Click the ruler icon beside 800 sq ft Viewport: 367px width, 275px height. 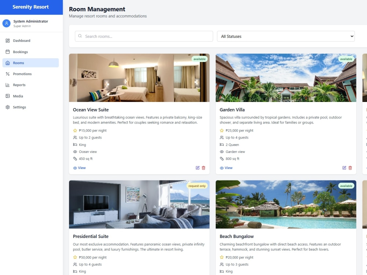coord(222,159)
